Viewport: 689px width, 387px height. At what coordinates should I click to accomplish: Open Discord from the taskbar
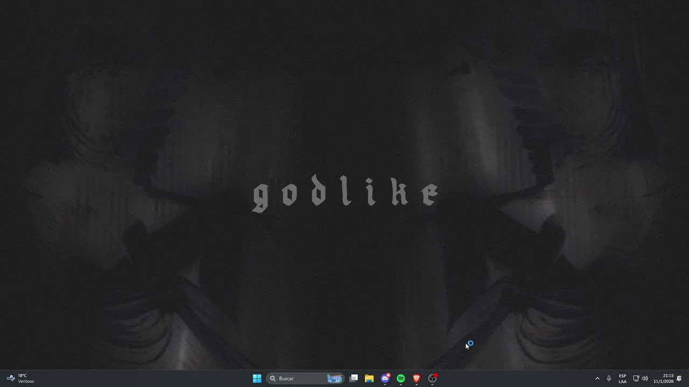pos(385,378)
